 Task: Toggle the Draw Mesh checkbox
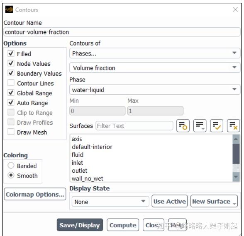tap(11, 132)
